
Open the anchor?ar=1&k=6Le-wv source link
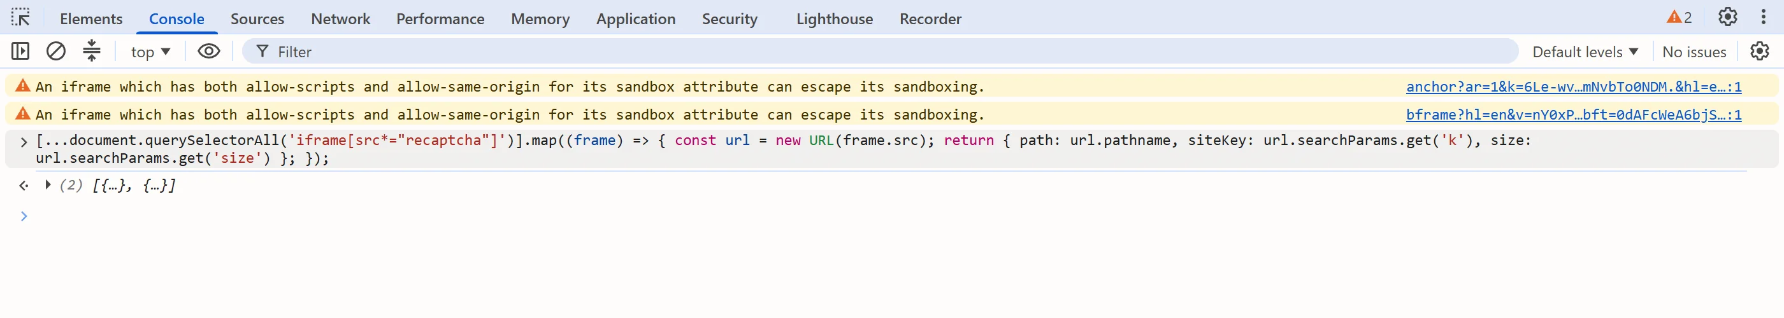(1574, 86)
